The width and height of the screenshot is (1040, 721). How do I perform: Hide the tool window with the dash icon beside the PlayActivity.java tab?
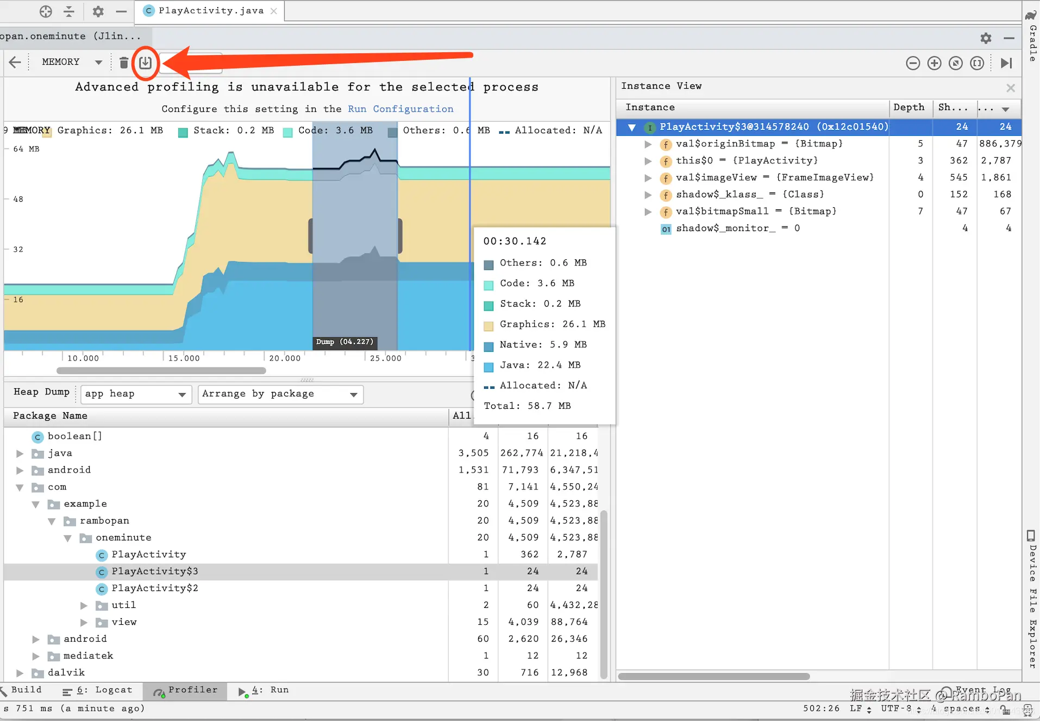(x=121, y=11)
